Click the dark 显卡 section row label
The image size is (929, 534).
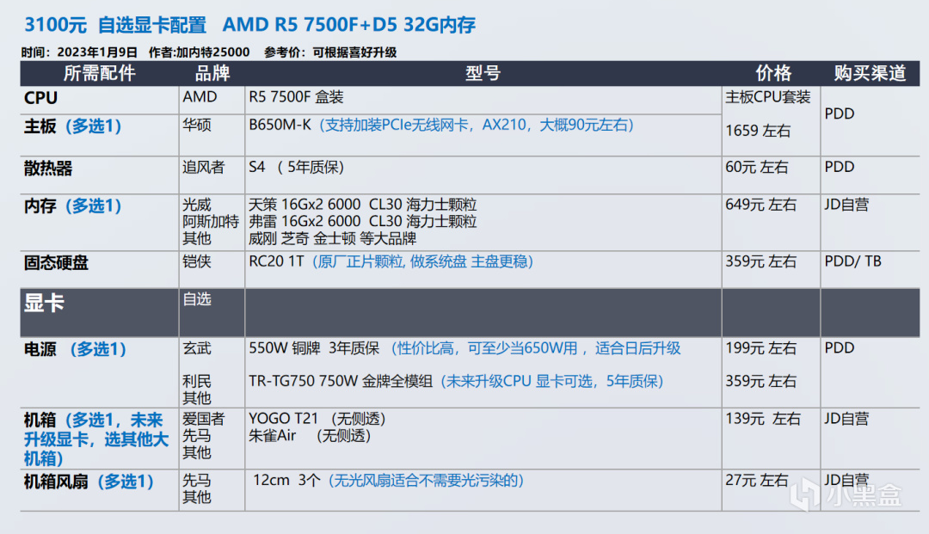point(44,303)
